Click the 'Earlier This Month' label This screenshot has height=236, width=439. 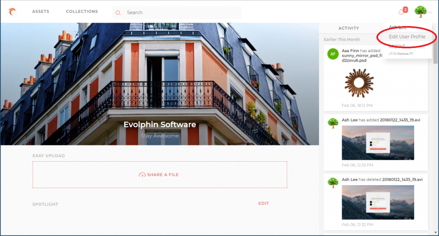pos(342,39)
